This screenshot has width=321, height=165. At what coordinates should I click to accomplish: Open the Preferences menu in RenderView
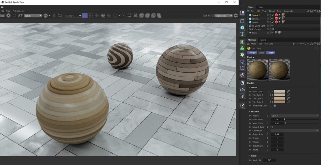(18, 11)
